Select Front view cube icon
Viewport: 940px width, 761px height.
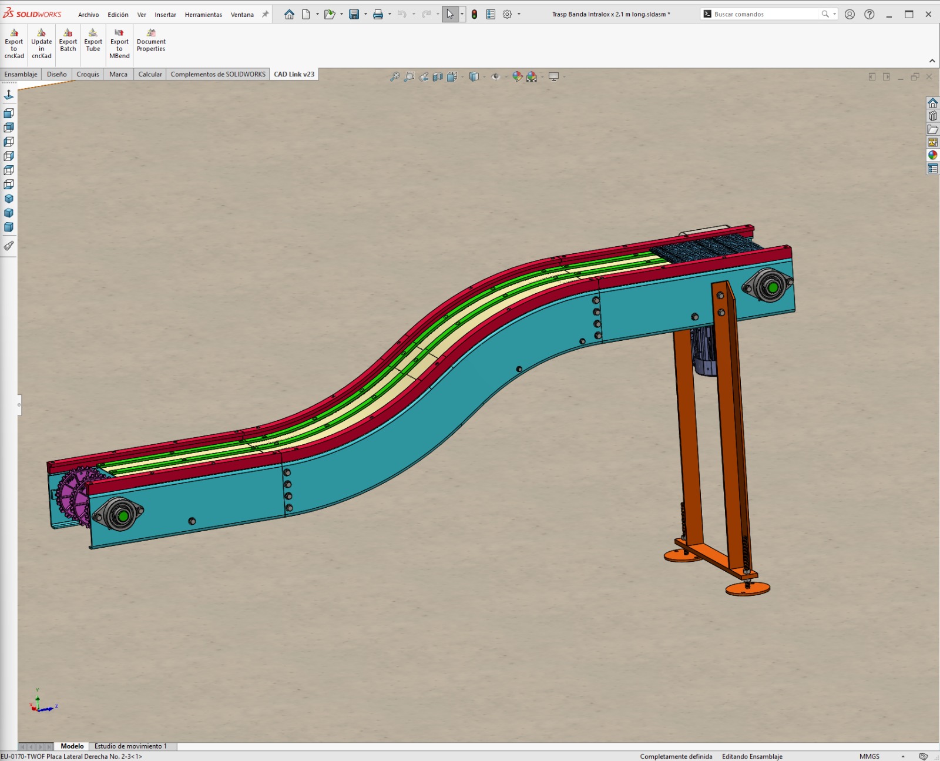(x=9, y=113)
